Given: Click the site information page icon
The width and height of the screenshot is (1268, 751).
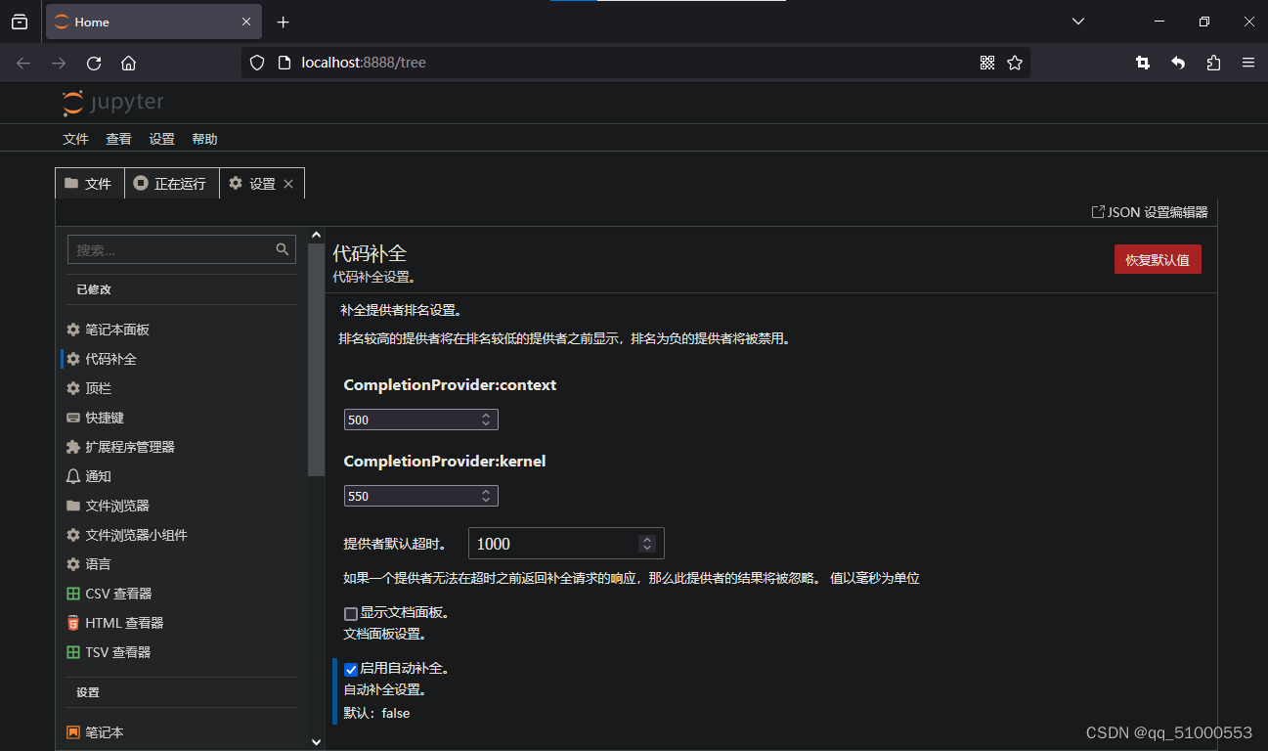Looking at the screenshot, I should click(x=284, y=63).
